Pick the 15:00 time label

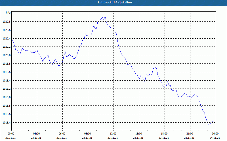(x=139, y=133)
